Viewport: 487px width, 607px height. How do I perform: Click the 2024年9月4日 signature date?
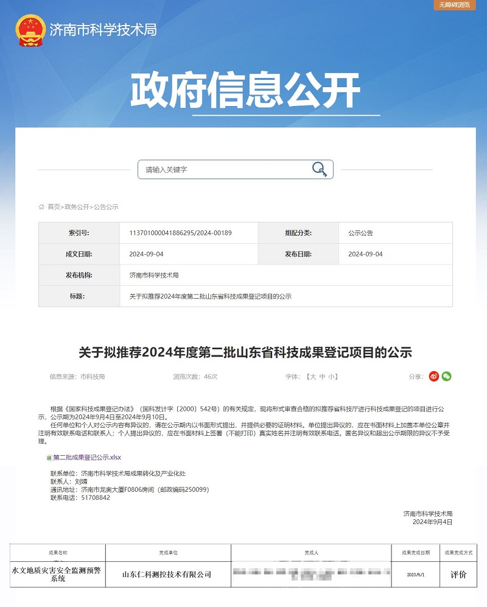[432, 522]
